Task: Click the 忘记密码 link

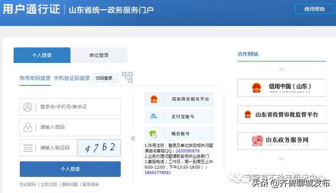Action: click(28, 185)
